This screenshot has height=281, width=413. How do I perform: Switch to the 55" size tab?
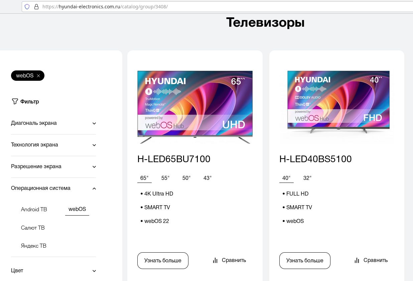[x=165, y=178]
